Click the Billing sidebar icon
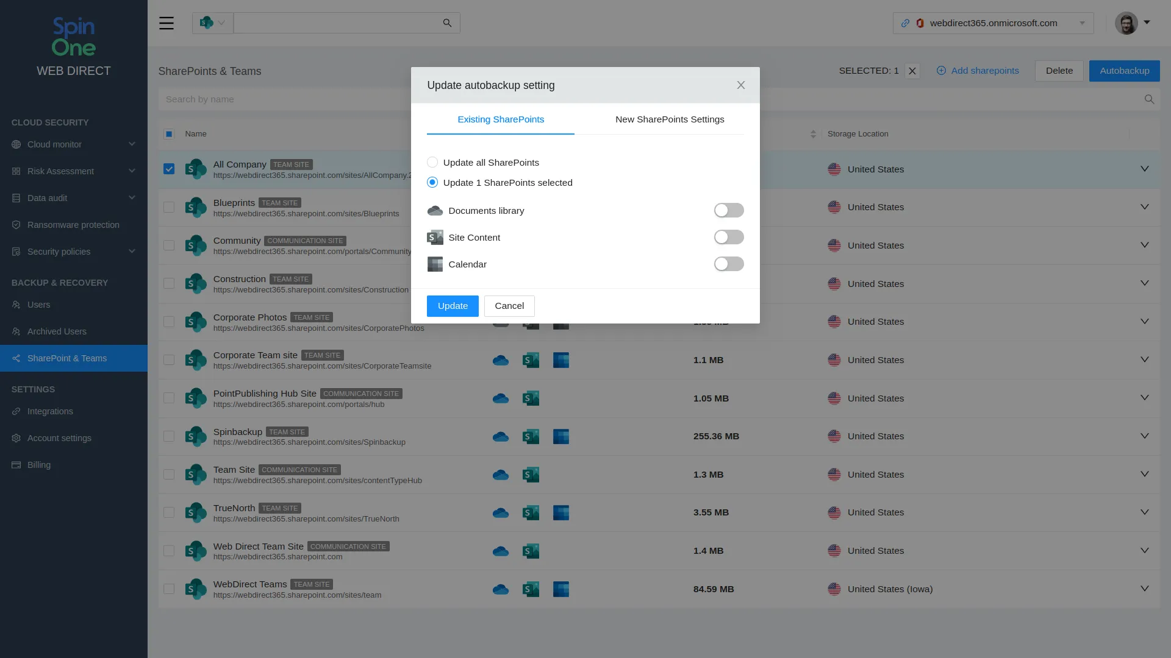Screen dimensions: 1171x658 tap(15, 465)
